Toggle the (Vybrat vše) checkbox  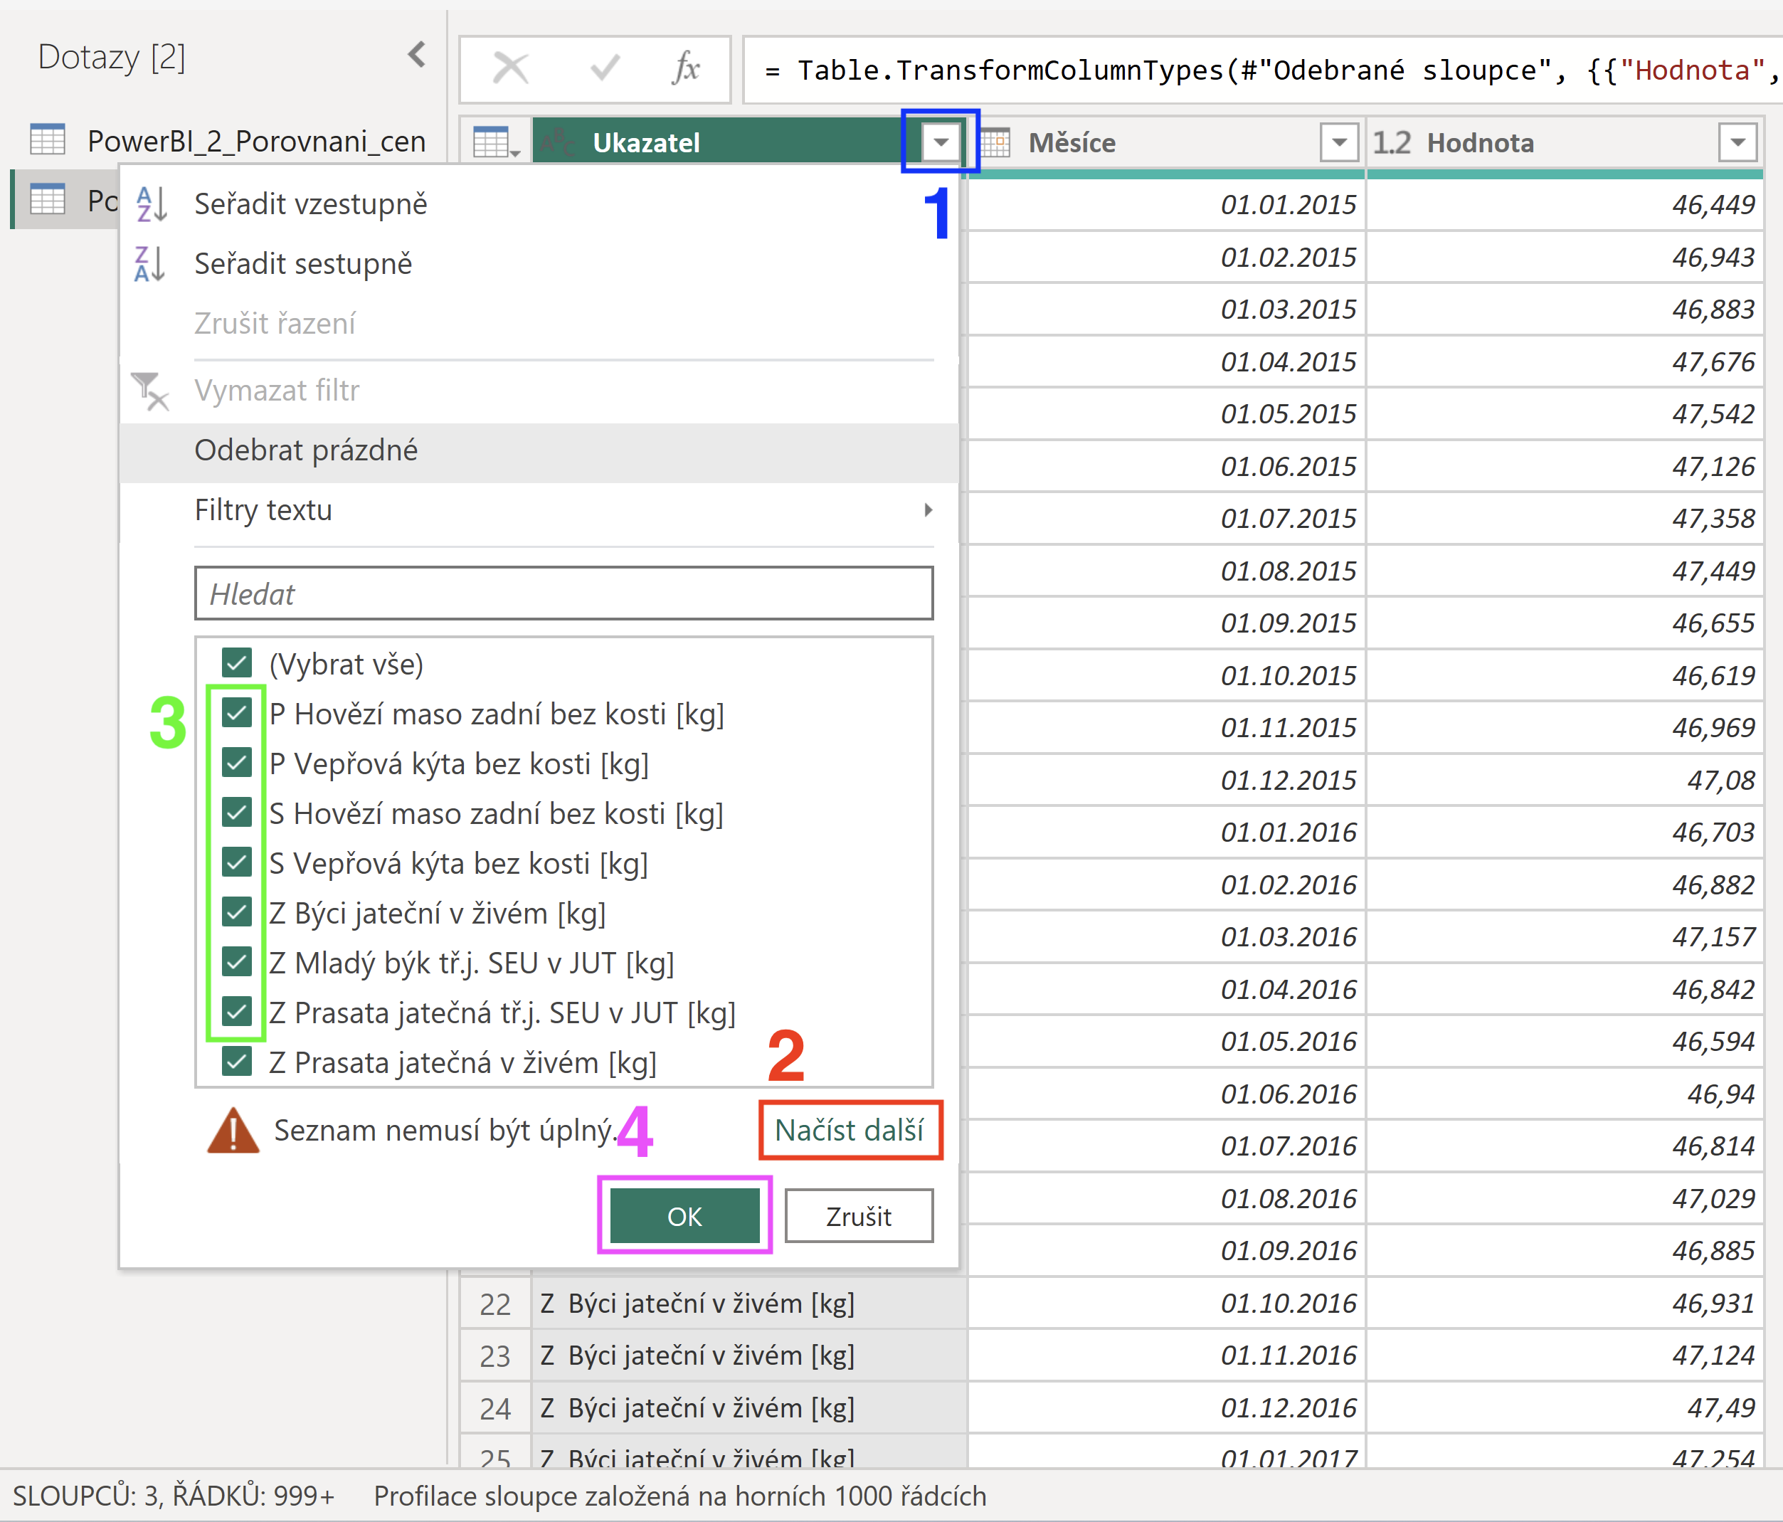click(x=237, y=663)
